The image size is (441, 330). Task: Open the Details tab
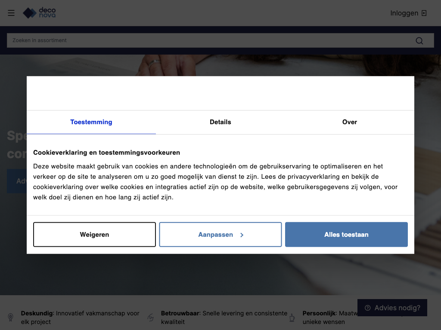click(220, 122)
